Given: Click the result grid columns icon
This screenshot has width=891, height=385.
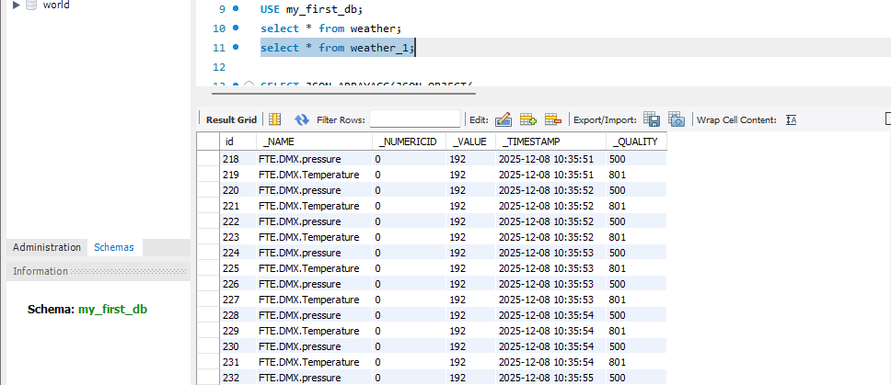Looking at the screenshot, I should point(274,119).
